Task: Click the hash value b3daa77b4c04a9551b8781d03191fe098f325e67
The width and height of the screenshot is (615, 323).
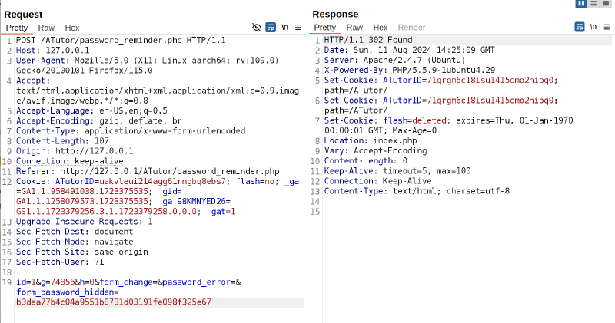Action: (113, 302)
